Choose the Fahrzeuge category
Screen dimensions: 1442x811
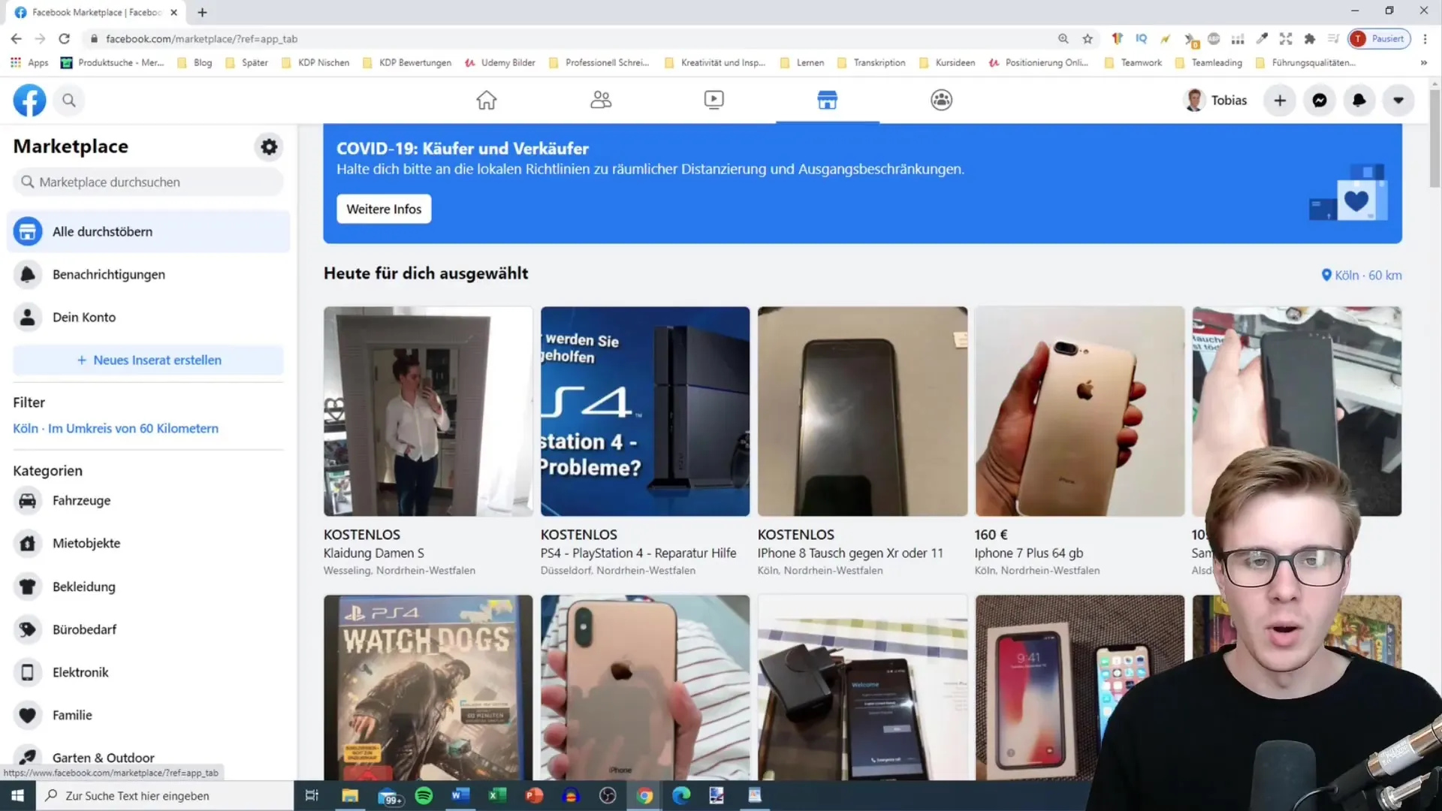[x=148, y=500]
